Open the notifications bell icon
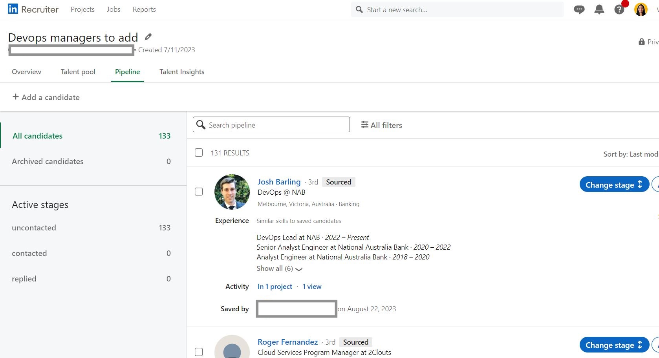Screen dimensions: 659x358 pyautogui.click(x=599, y=9)
